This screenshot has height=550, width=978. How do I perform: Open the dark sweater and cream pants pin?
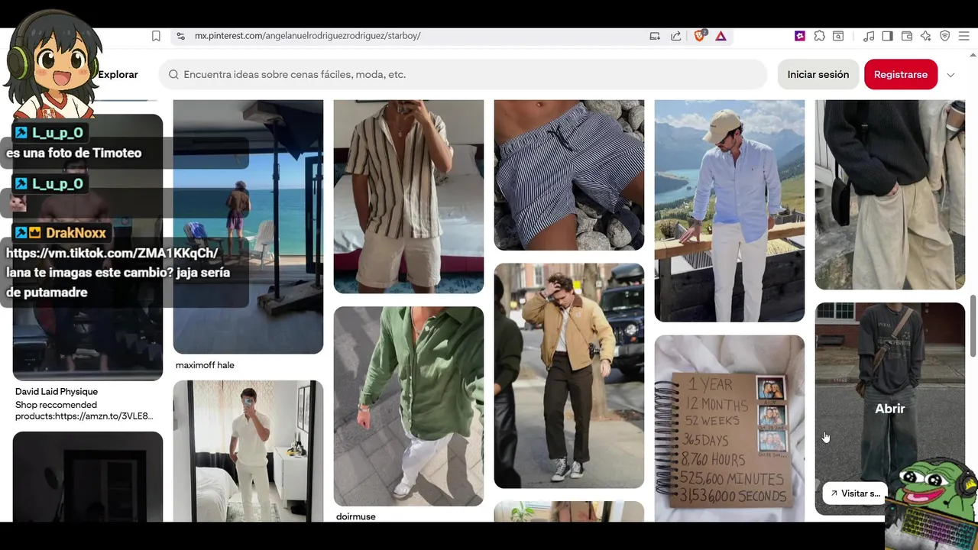pos(890,194)
